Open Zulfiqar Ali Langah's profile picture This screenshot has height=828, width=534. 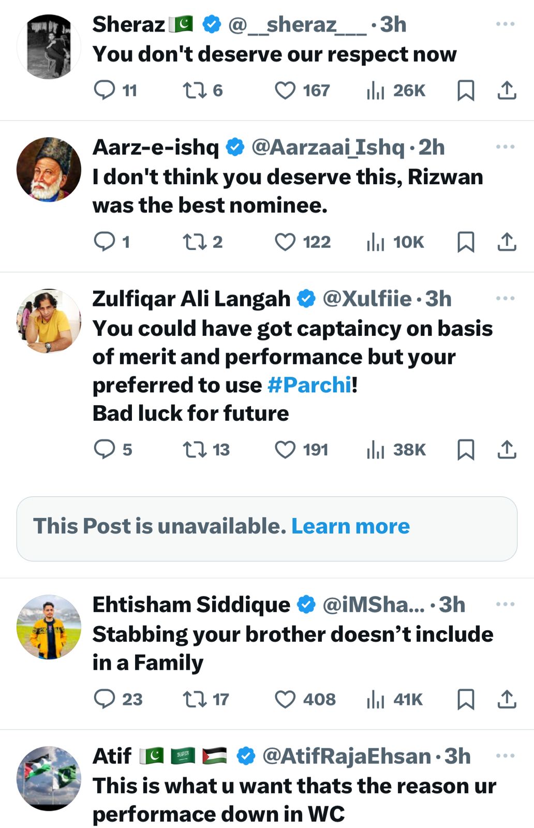[x=49, y=321]
